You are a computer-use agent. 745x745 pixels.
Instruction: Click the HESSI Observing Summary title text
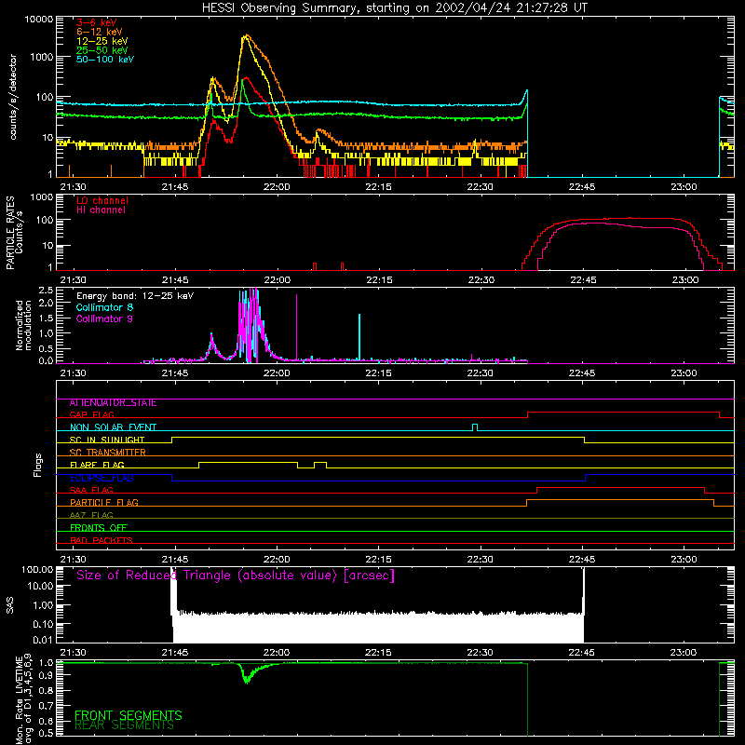[x=394, y=7]
